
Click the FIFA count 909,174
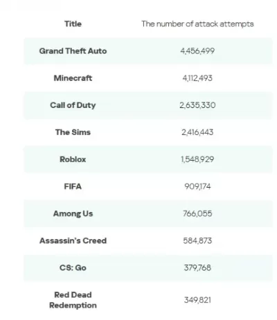click(197, 186)
